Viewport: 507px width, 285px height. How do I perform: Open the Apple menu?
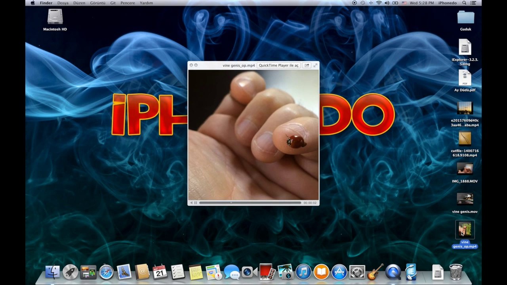tap(32, 3)
